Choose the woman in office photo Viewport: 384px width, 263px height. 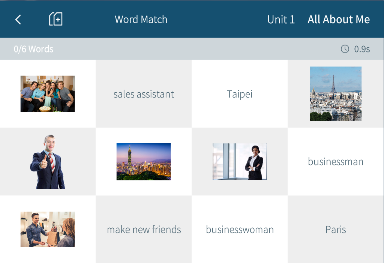pos(240,162)
